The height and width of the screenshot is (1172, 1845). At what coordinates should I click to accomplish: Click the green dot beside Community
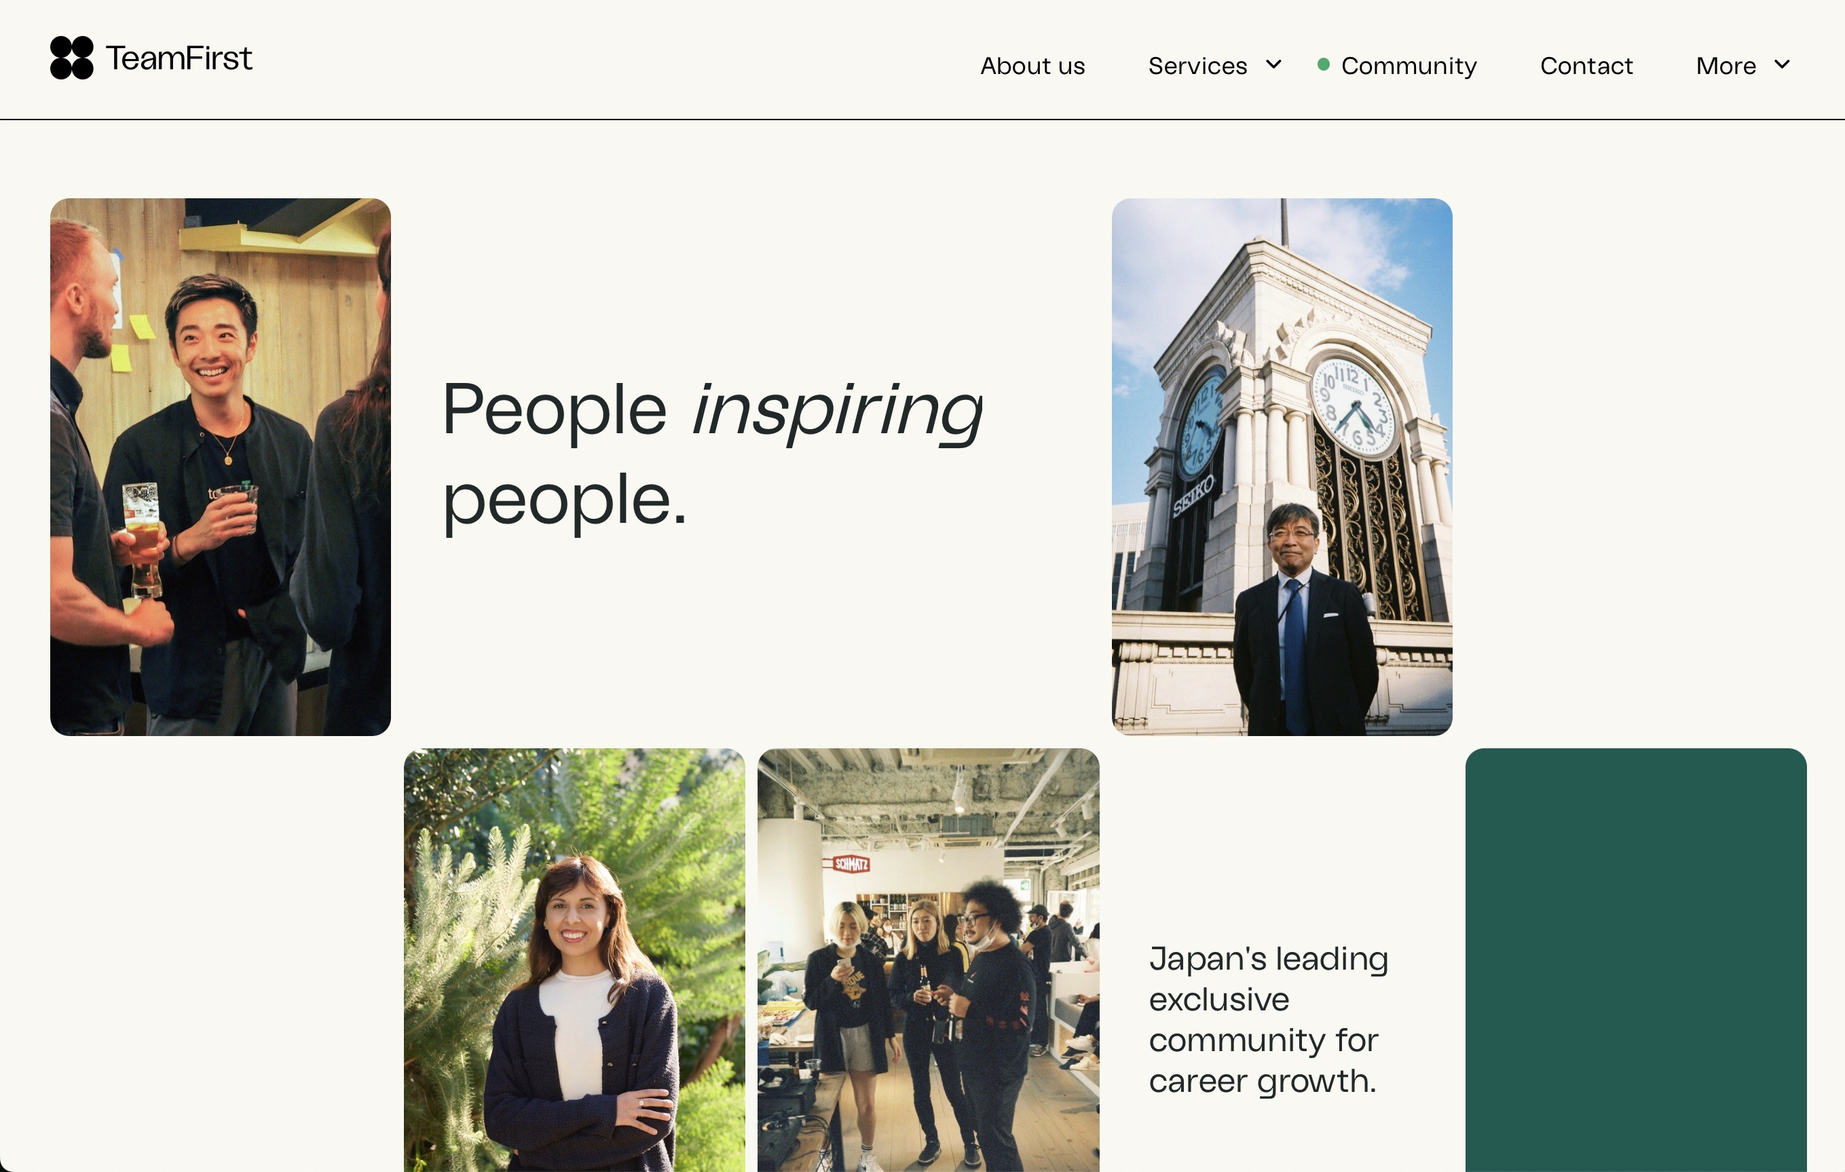coord(1323,65)
